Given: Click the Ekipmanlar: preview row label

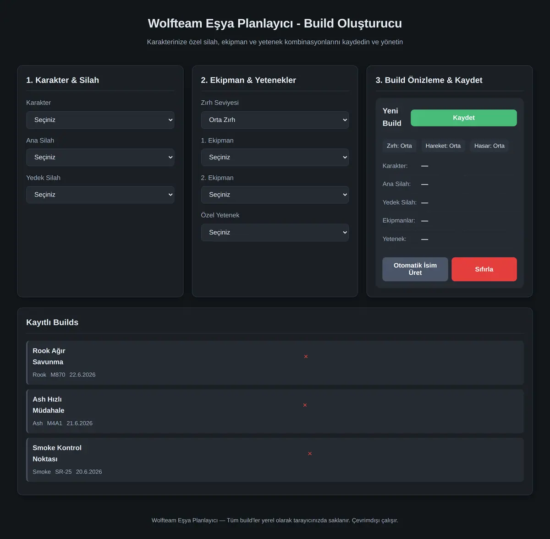Looking at the screenshot, I should (x=399, y=221).
